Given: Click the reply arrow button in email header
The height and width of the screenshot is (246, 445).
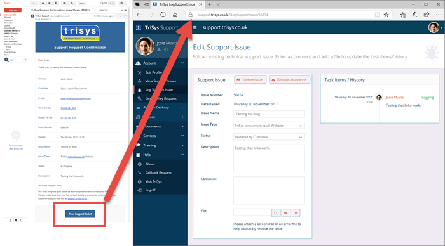Looking at the screenshot, I should pyautogui.click(x=120, y=16).
